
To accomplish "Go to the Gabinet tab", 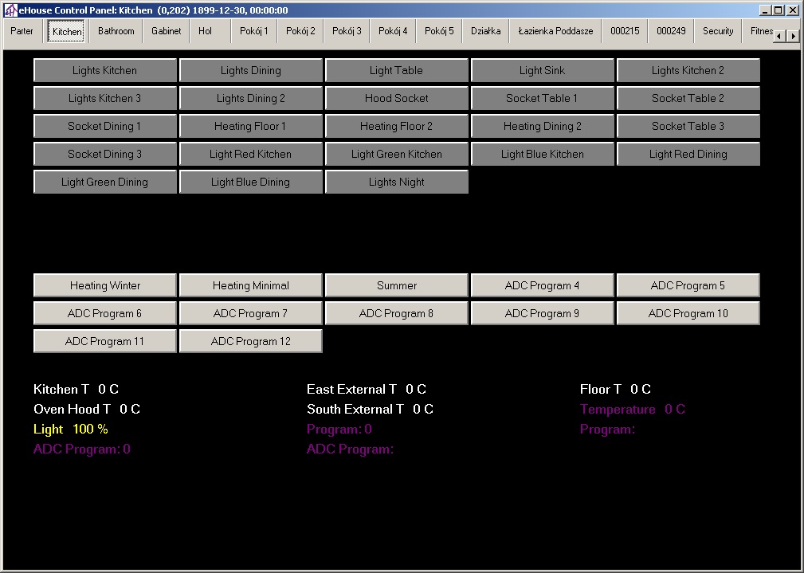I will pyautogui.click(x=166, y=31).
